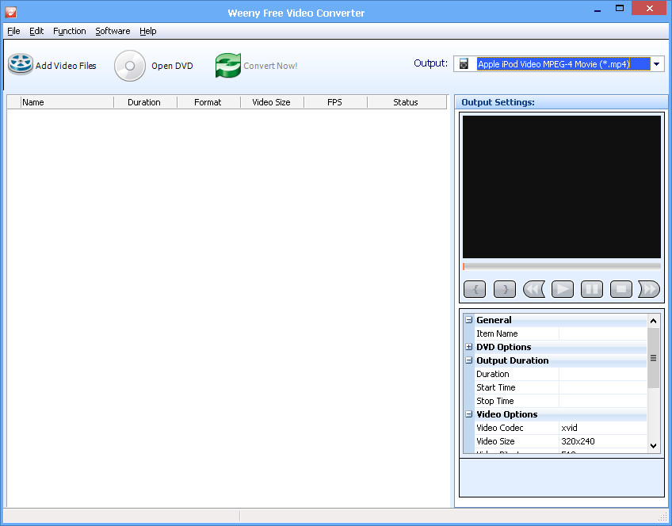Open the Edit menu
This screenshot has height=526, width=672.
[36, 31]
